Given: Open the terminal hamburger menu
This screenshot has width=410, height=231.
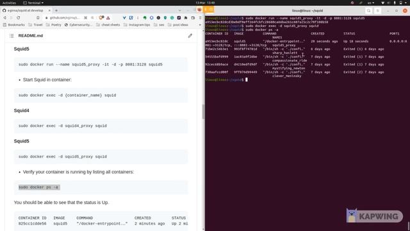Looking at the screenshot, I should tap(377, 11).
